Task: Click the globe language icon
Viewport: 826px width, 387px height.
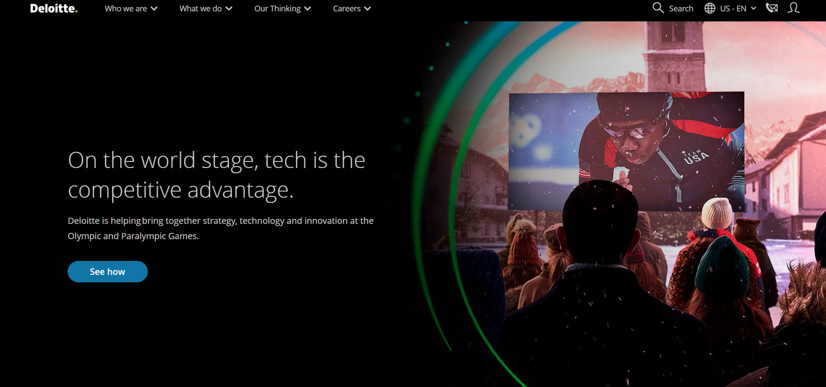Action: [710, 8]
